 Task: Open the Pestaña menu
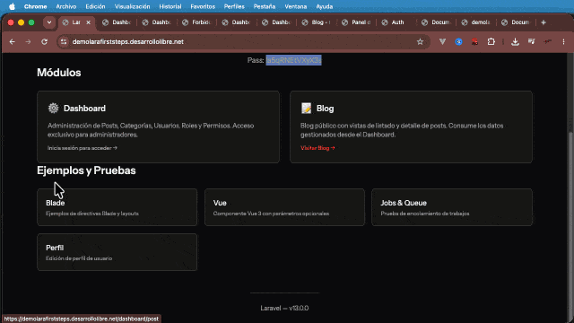point(265,6)
